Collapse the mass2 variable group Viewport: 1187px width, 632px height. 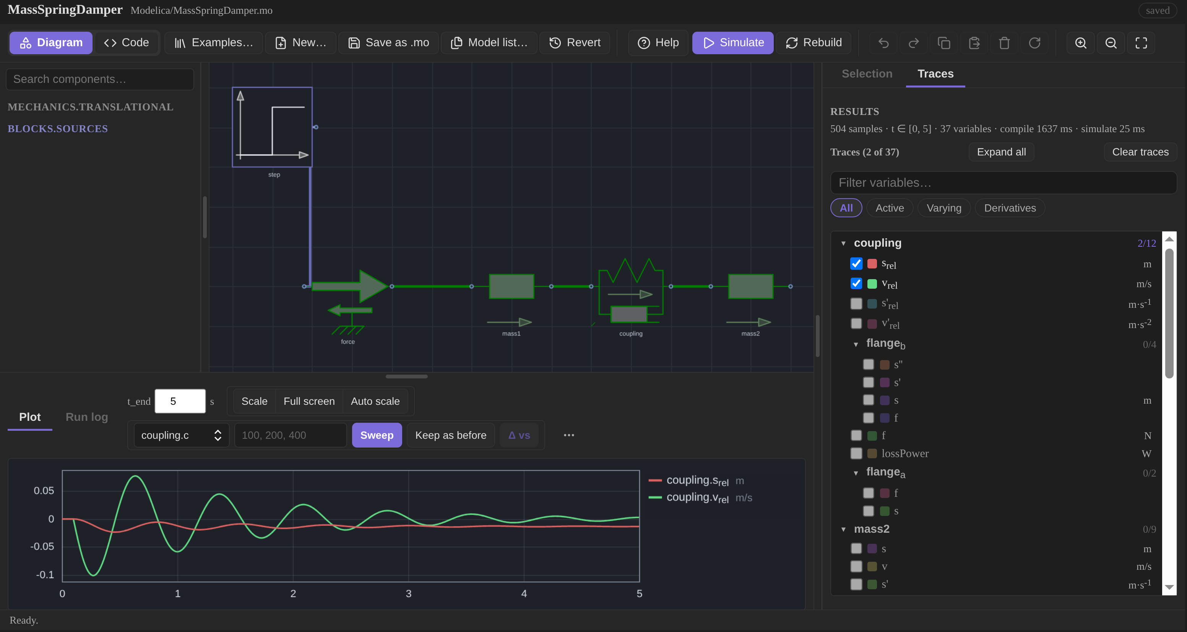coord(843,529)
